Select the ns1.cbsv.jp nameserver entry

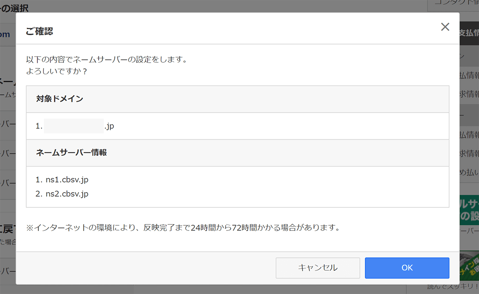(x=67, y=180)
